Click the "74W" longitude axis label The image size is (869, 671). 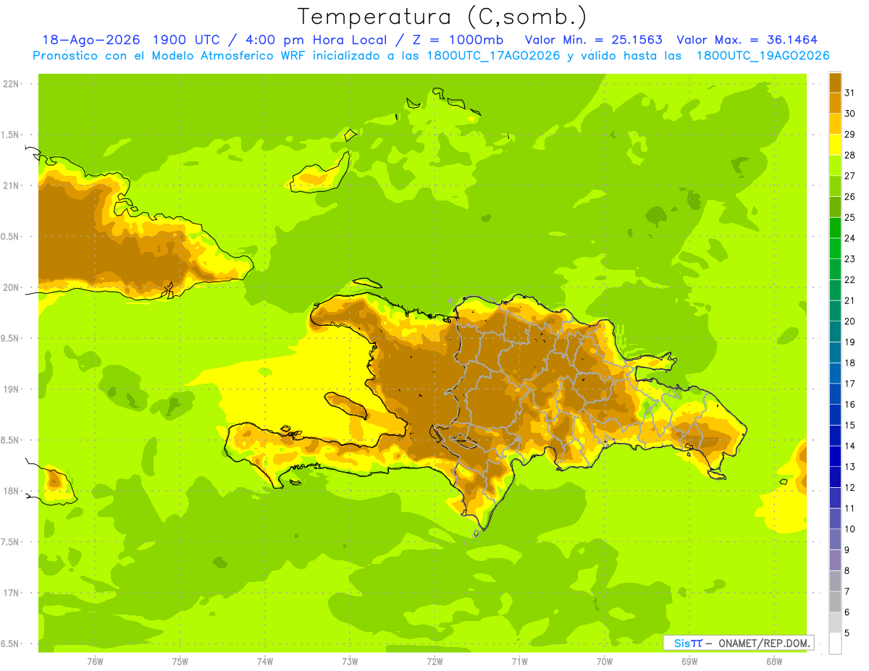(x=265, y=661)
